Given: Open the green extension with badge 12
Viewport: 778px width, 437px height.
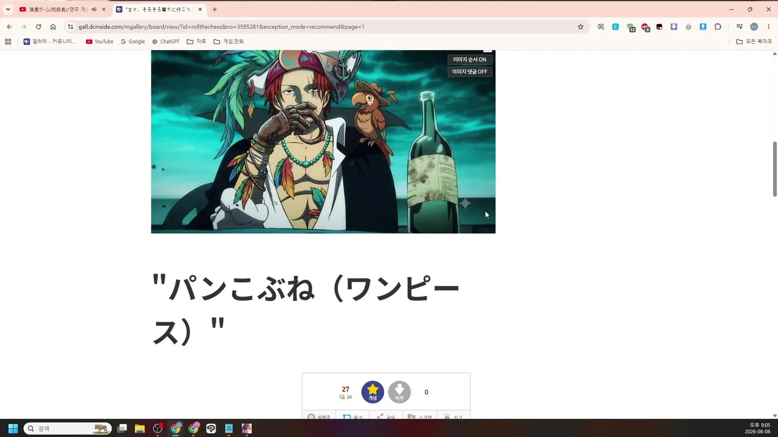Looking at the screenshot, I should (630, 27).
